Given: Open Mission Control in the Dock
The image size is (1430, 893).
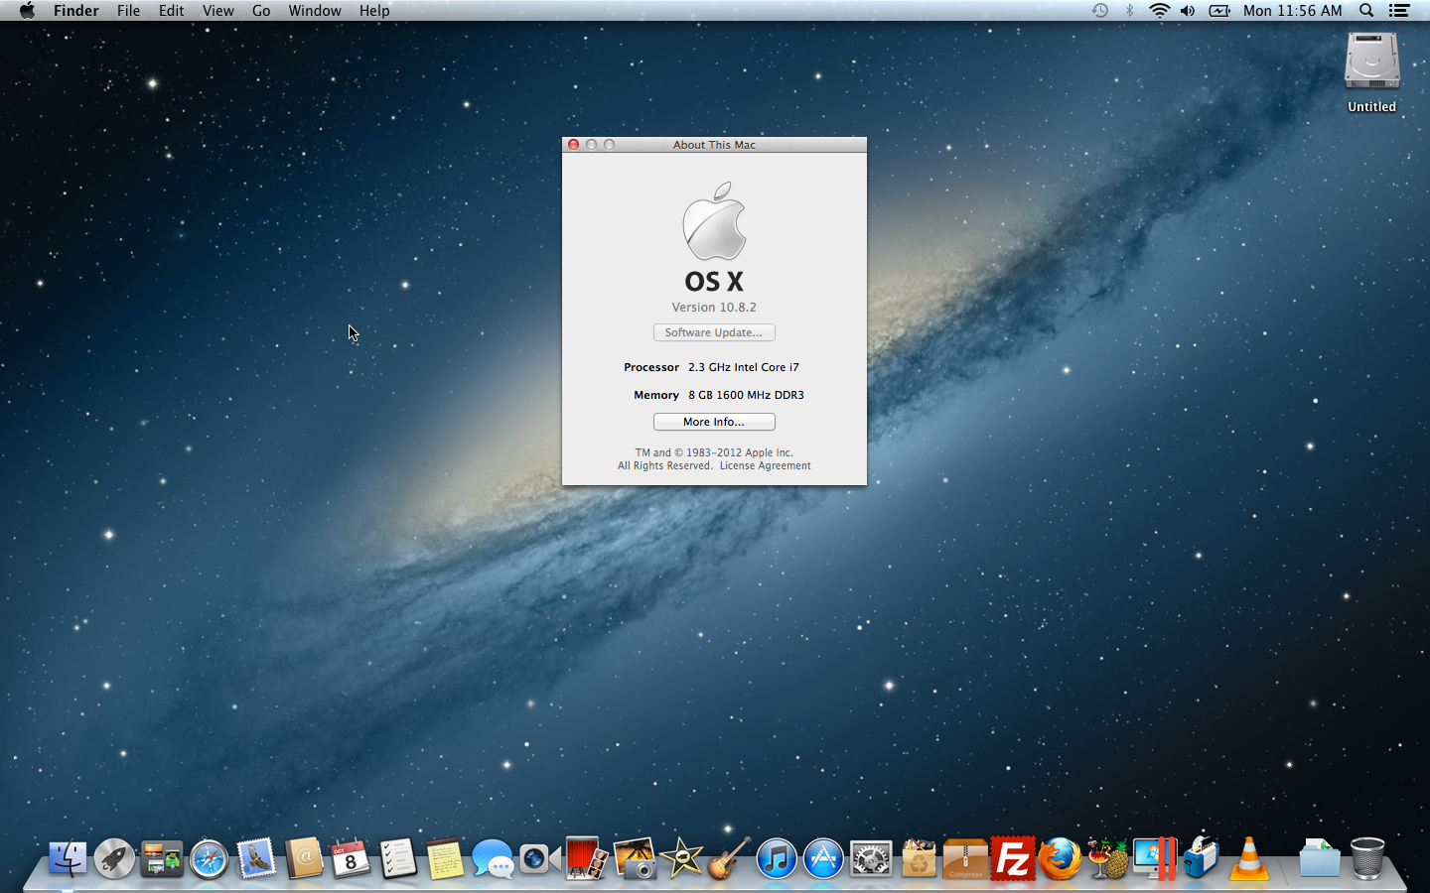Looking at the screenshot, I should [162, 859].
